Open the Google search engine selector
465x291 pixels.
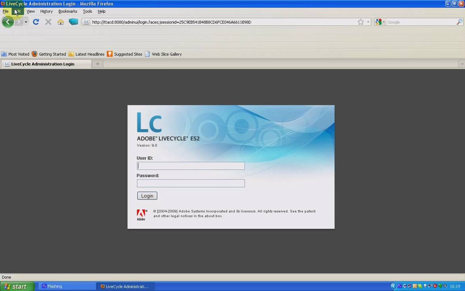[380, 22]
